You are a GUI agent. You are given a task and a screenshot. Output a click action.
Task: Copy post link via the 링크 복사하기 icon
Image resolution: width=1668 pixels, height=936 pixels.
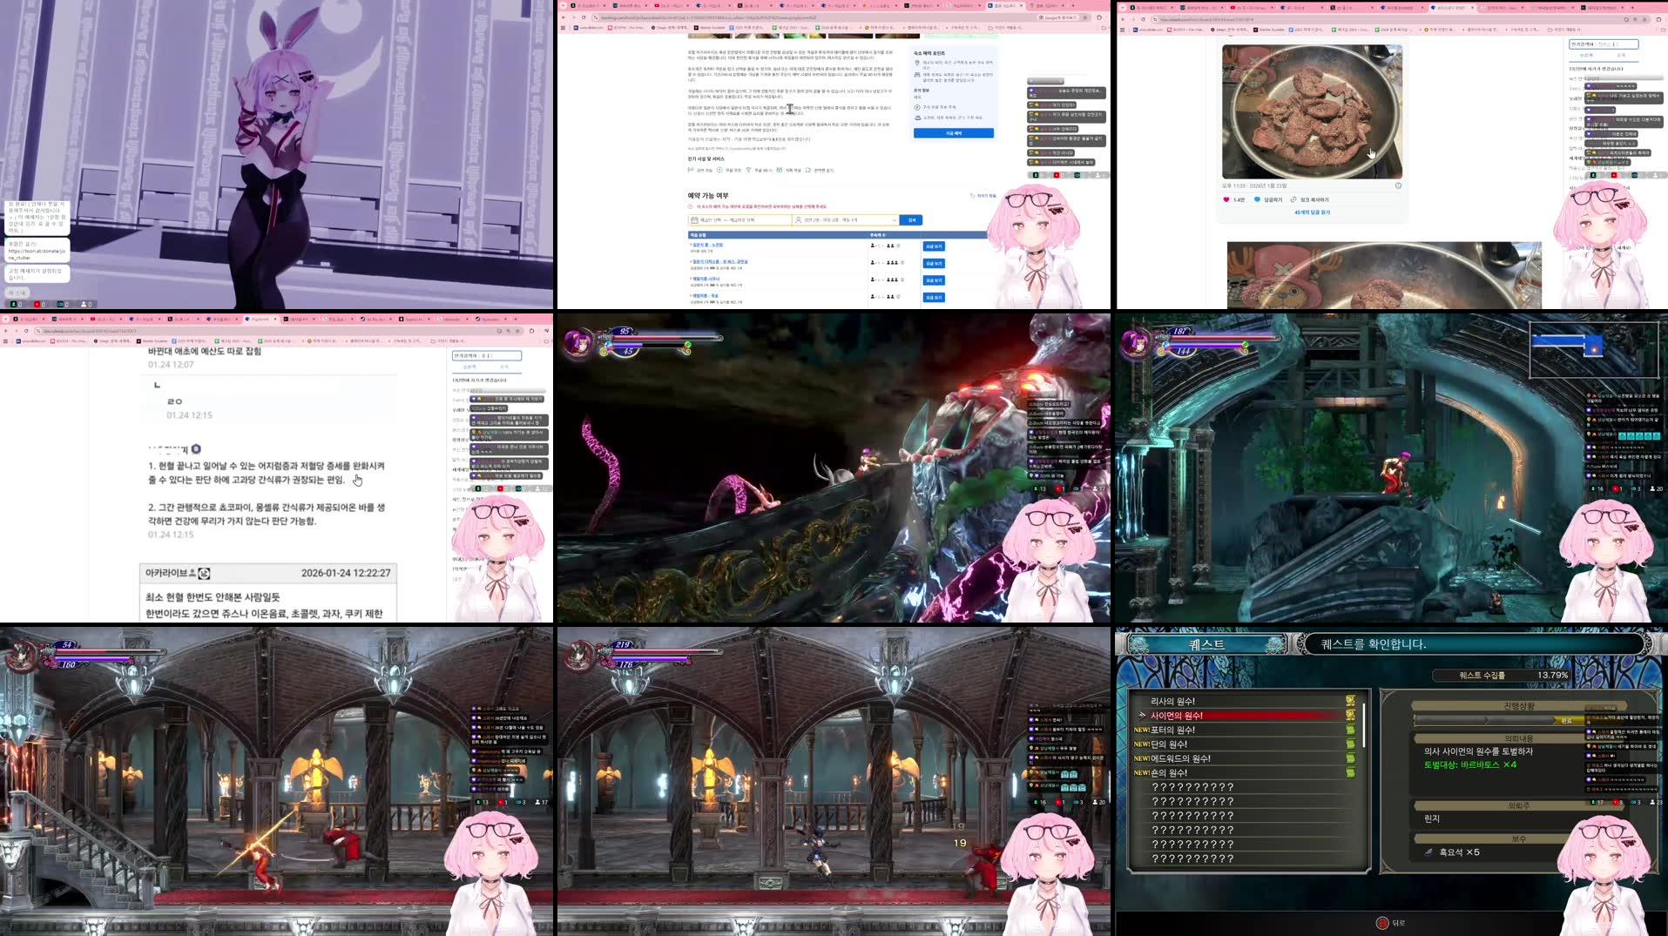point(1293,199)
